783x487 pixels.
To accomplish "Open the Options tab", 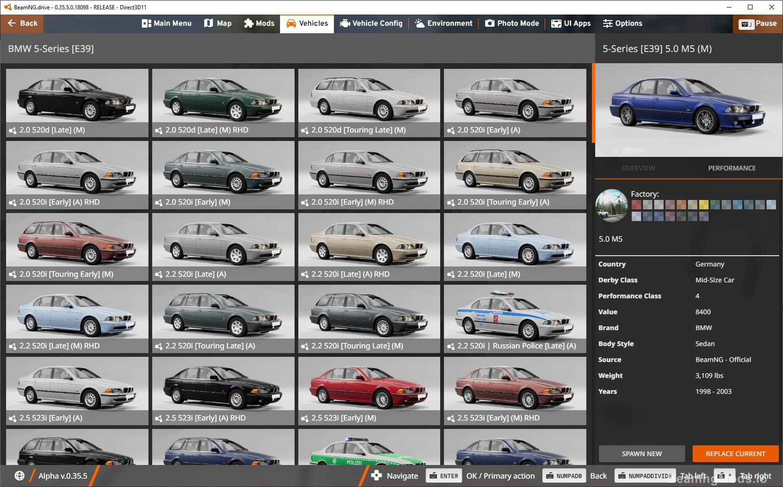I will click(622, 23).
